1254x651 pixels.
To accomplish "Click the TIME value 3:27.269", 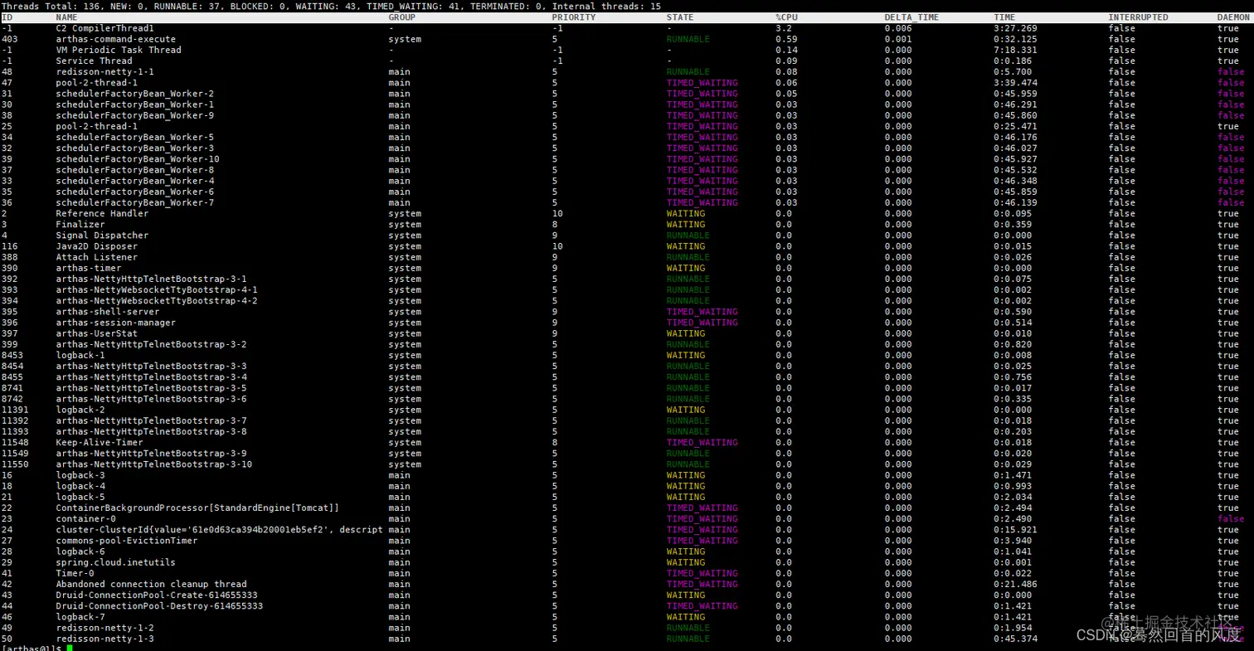I will pos(1016,28).
